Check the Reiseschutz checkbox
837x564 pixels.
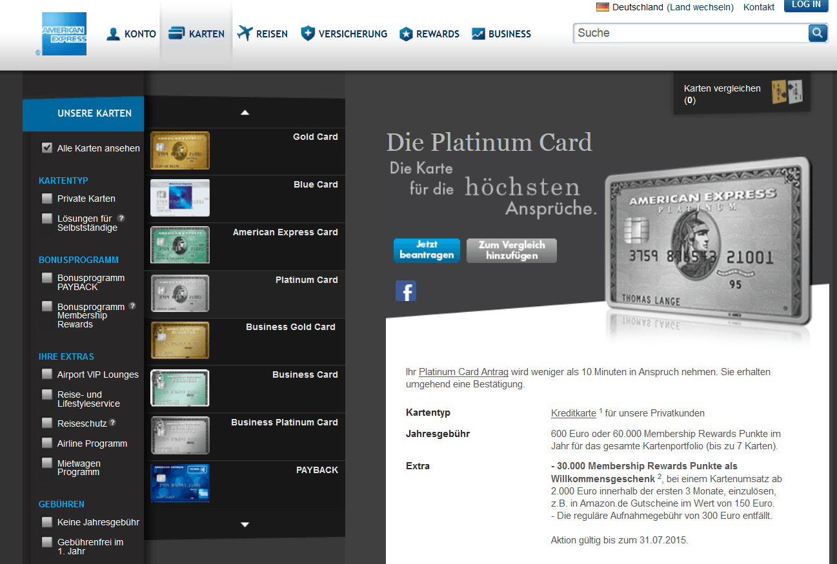(x=46, y=423)
